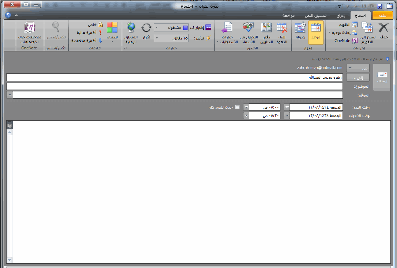Open the start time ٠٨:٠٠ dropdown arrow

246,107
